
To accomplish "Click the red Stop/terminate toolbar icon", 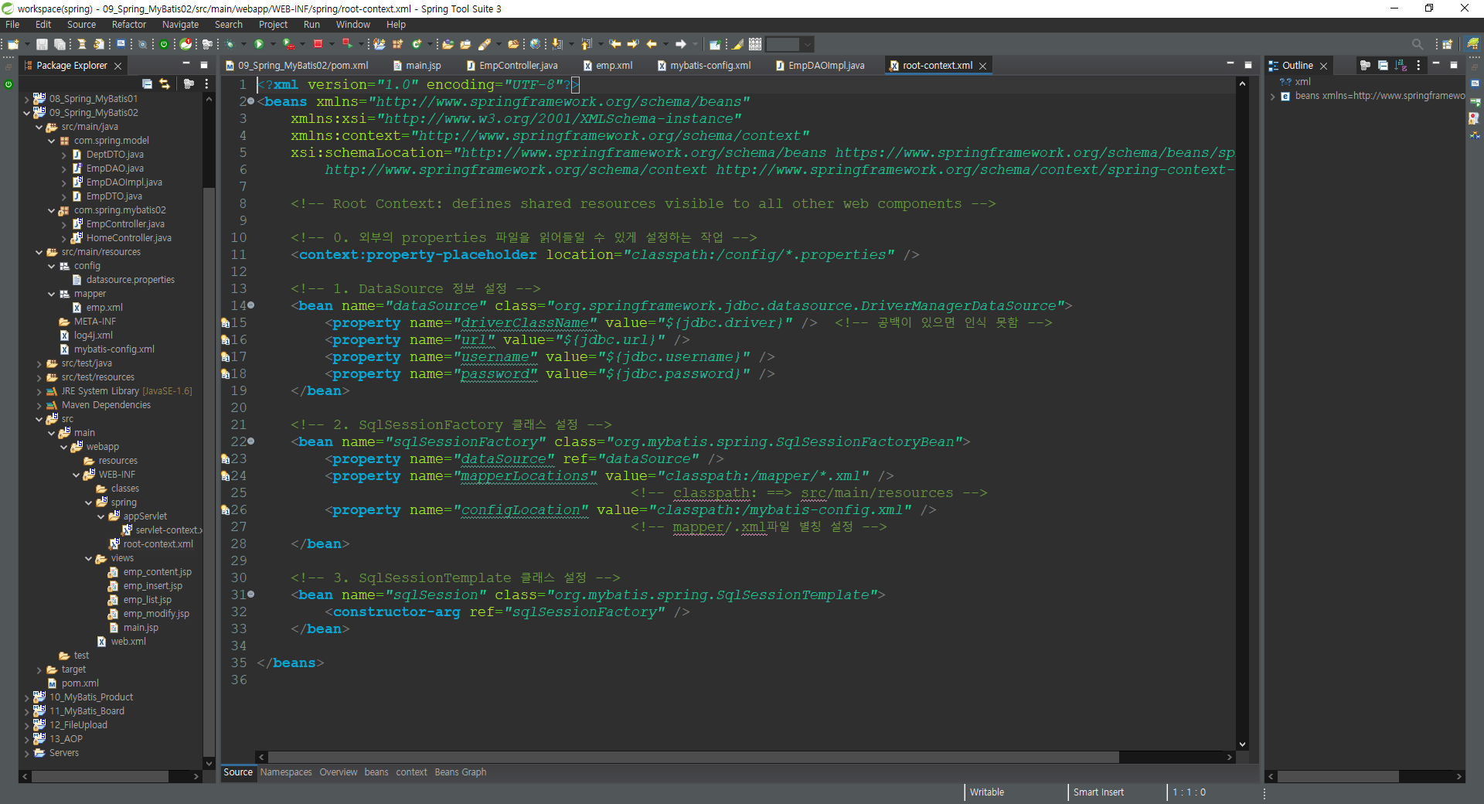I will 318,44.
